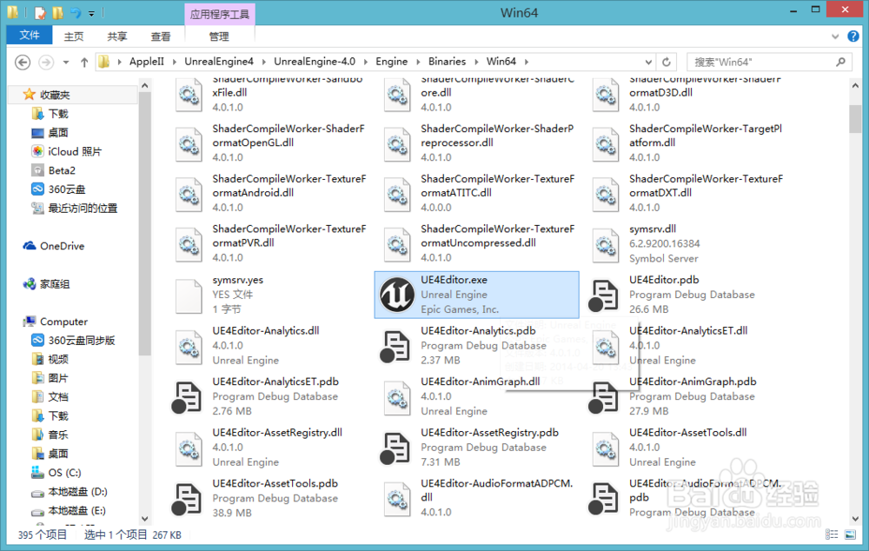Go back with the back arrow
The width and height of the screenshot is (869, 551).
coord(23,62)
